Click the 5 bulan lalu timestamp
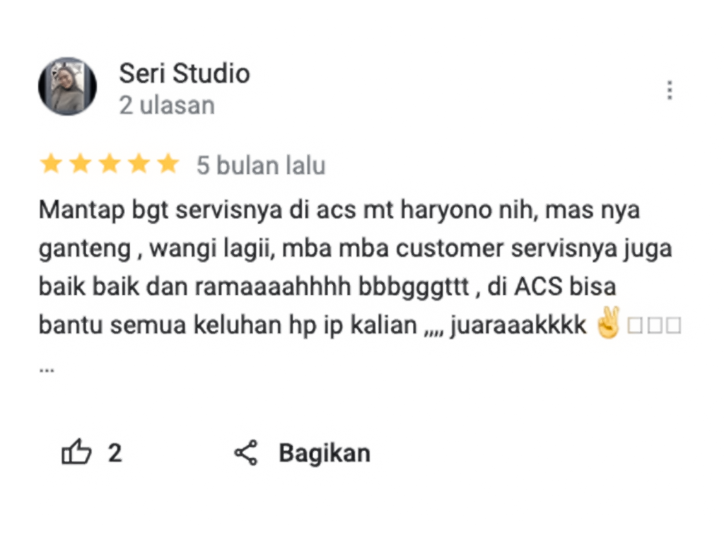 coord(261,165)
